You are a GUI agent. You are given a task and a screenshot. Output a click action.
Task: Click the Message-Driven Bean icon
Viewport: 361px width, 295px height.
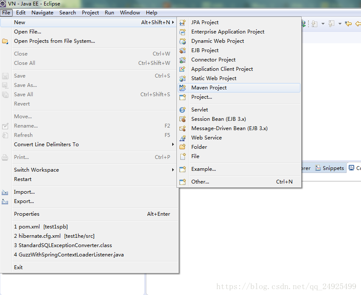182,128
